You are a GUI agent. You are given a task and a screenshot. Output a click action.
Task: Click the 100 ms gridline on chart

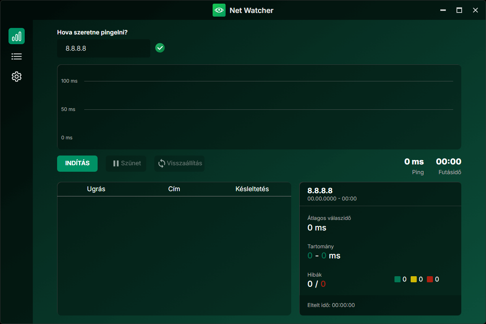[x=268, y=81]
